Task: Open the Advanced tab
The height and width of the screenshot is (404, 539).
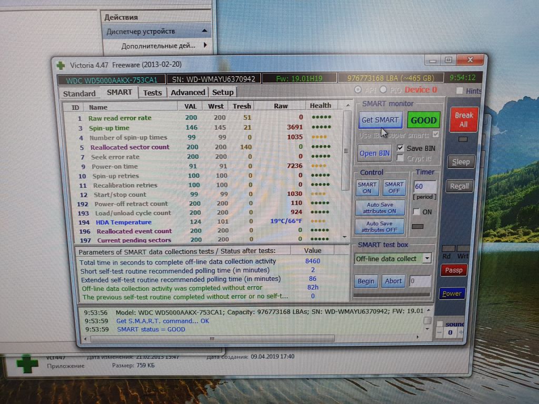Action: (x=188, y=93)
